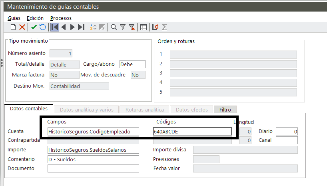Image resolution: width=327 pixels, height=186 pixels.
Task: Switch to Datos efectos tab
Action: tap(191, 110)
